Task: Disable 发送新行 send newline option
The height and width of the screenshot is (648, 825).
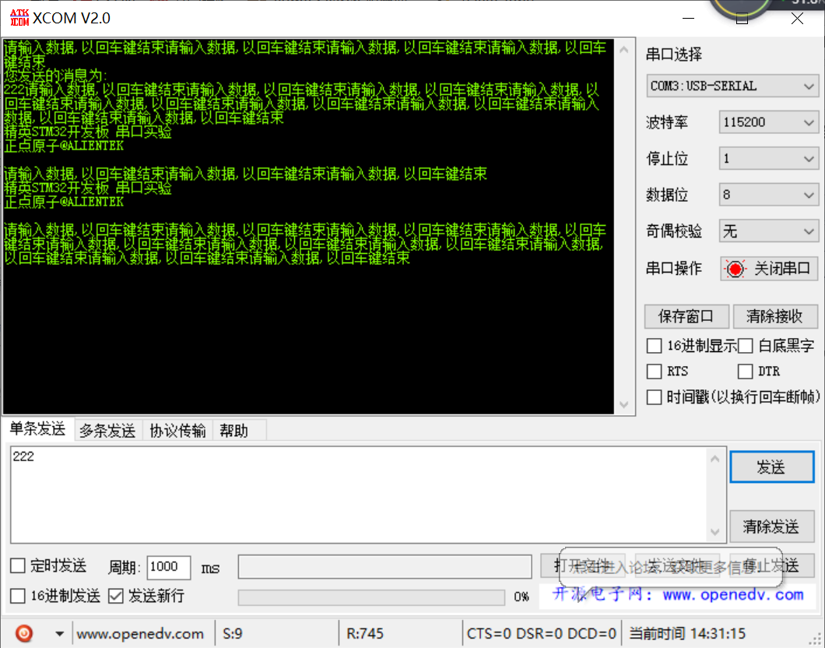Action: pos(114,597)
